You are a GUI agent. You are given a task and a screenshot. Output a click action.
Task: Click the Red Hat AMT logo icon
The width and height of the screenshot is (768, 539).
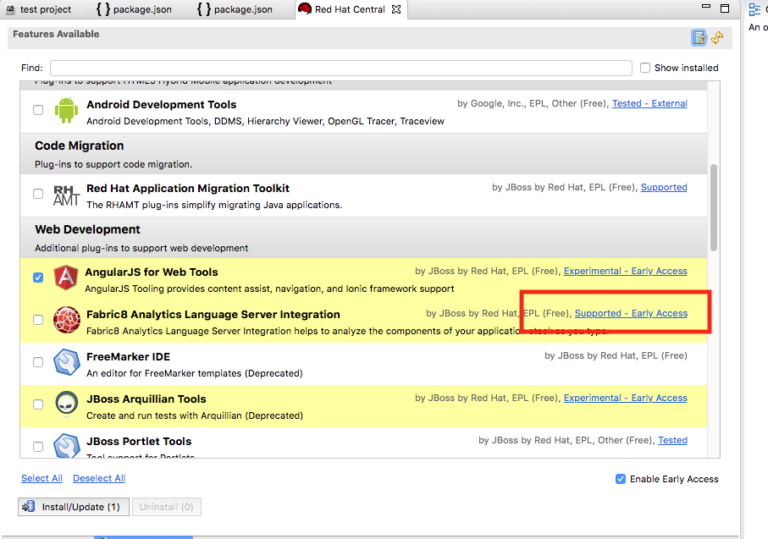point(66,195)
